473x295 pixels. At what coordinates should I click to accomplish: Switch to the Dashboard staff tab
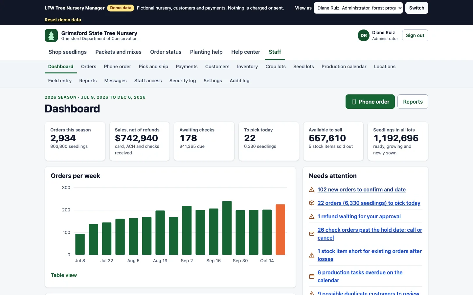click(x=61, y=67)
